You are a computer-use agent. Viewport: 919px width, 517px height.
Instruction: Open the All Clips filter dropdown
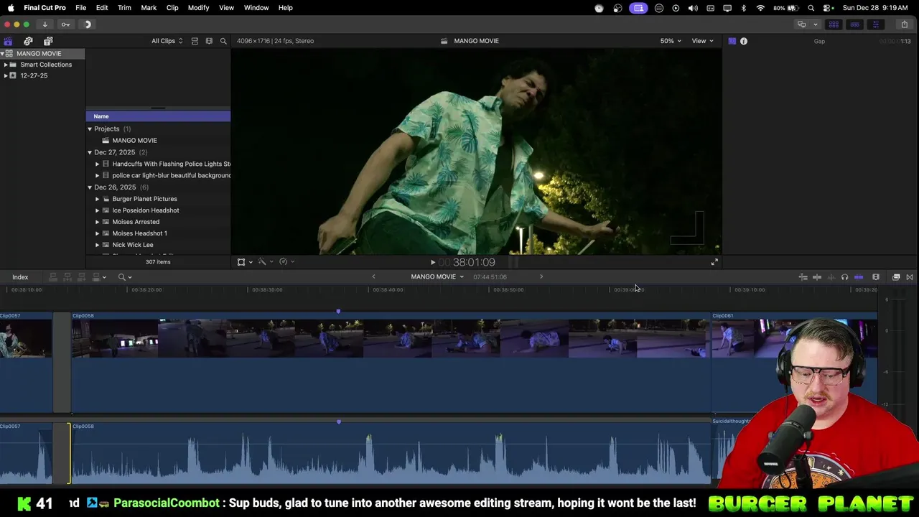(x=167, y=41)
